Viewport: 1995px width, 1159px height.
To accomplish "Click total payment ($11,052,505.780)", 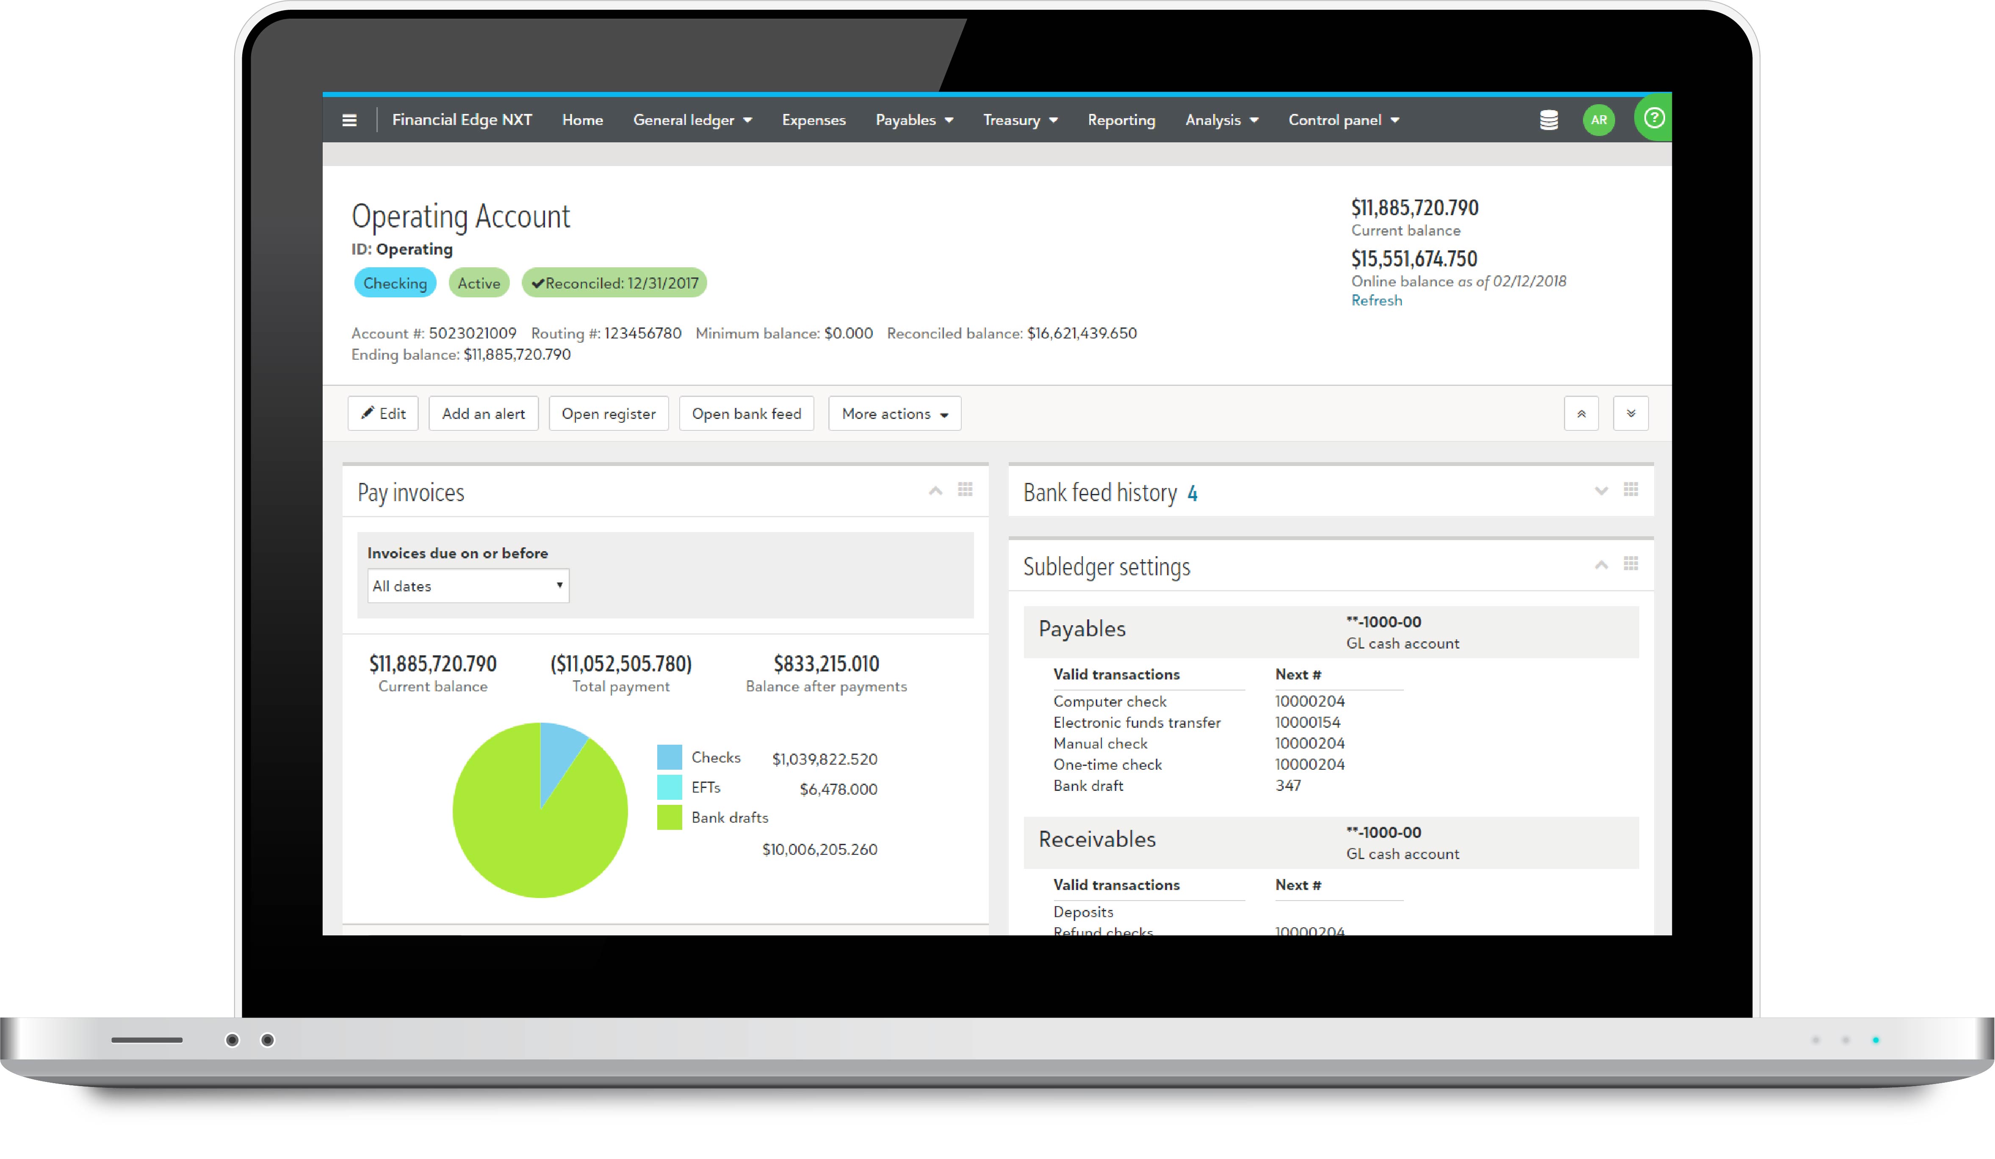I will pos(622,663).
